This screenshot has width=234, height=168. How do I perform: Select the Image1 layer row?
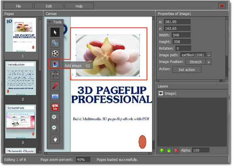point(192,94)
